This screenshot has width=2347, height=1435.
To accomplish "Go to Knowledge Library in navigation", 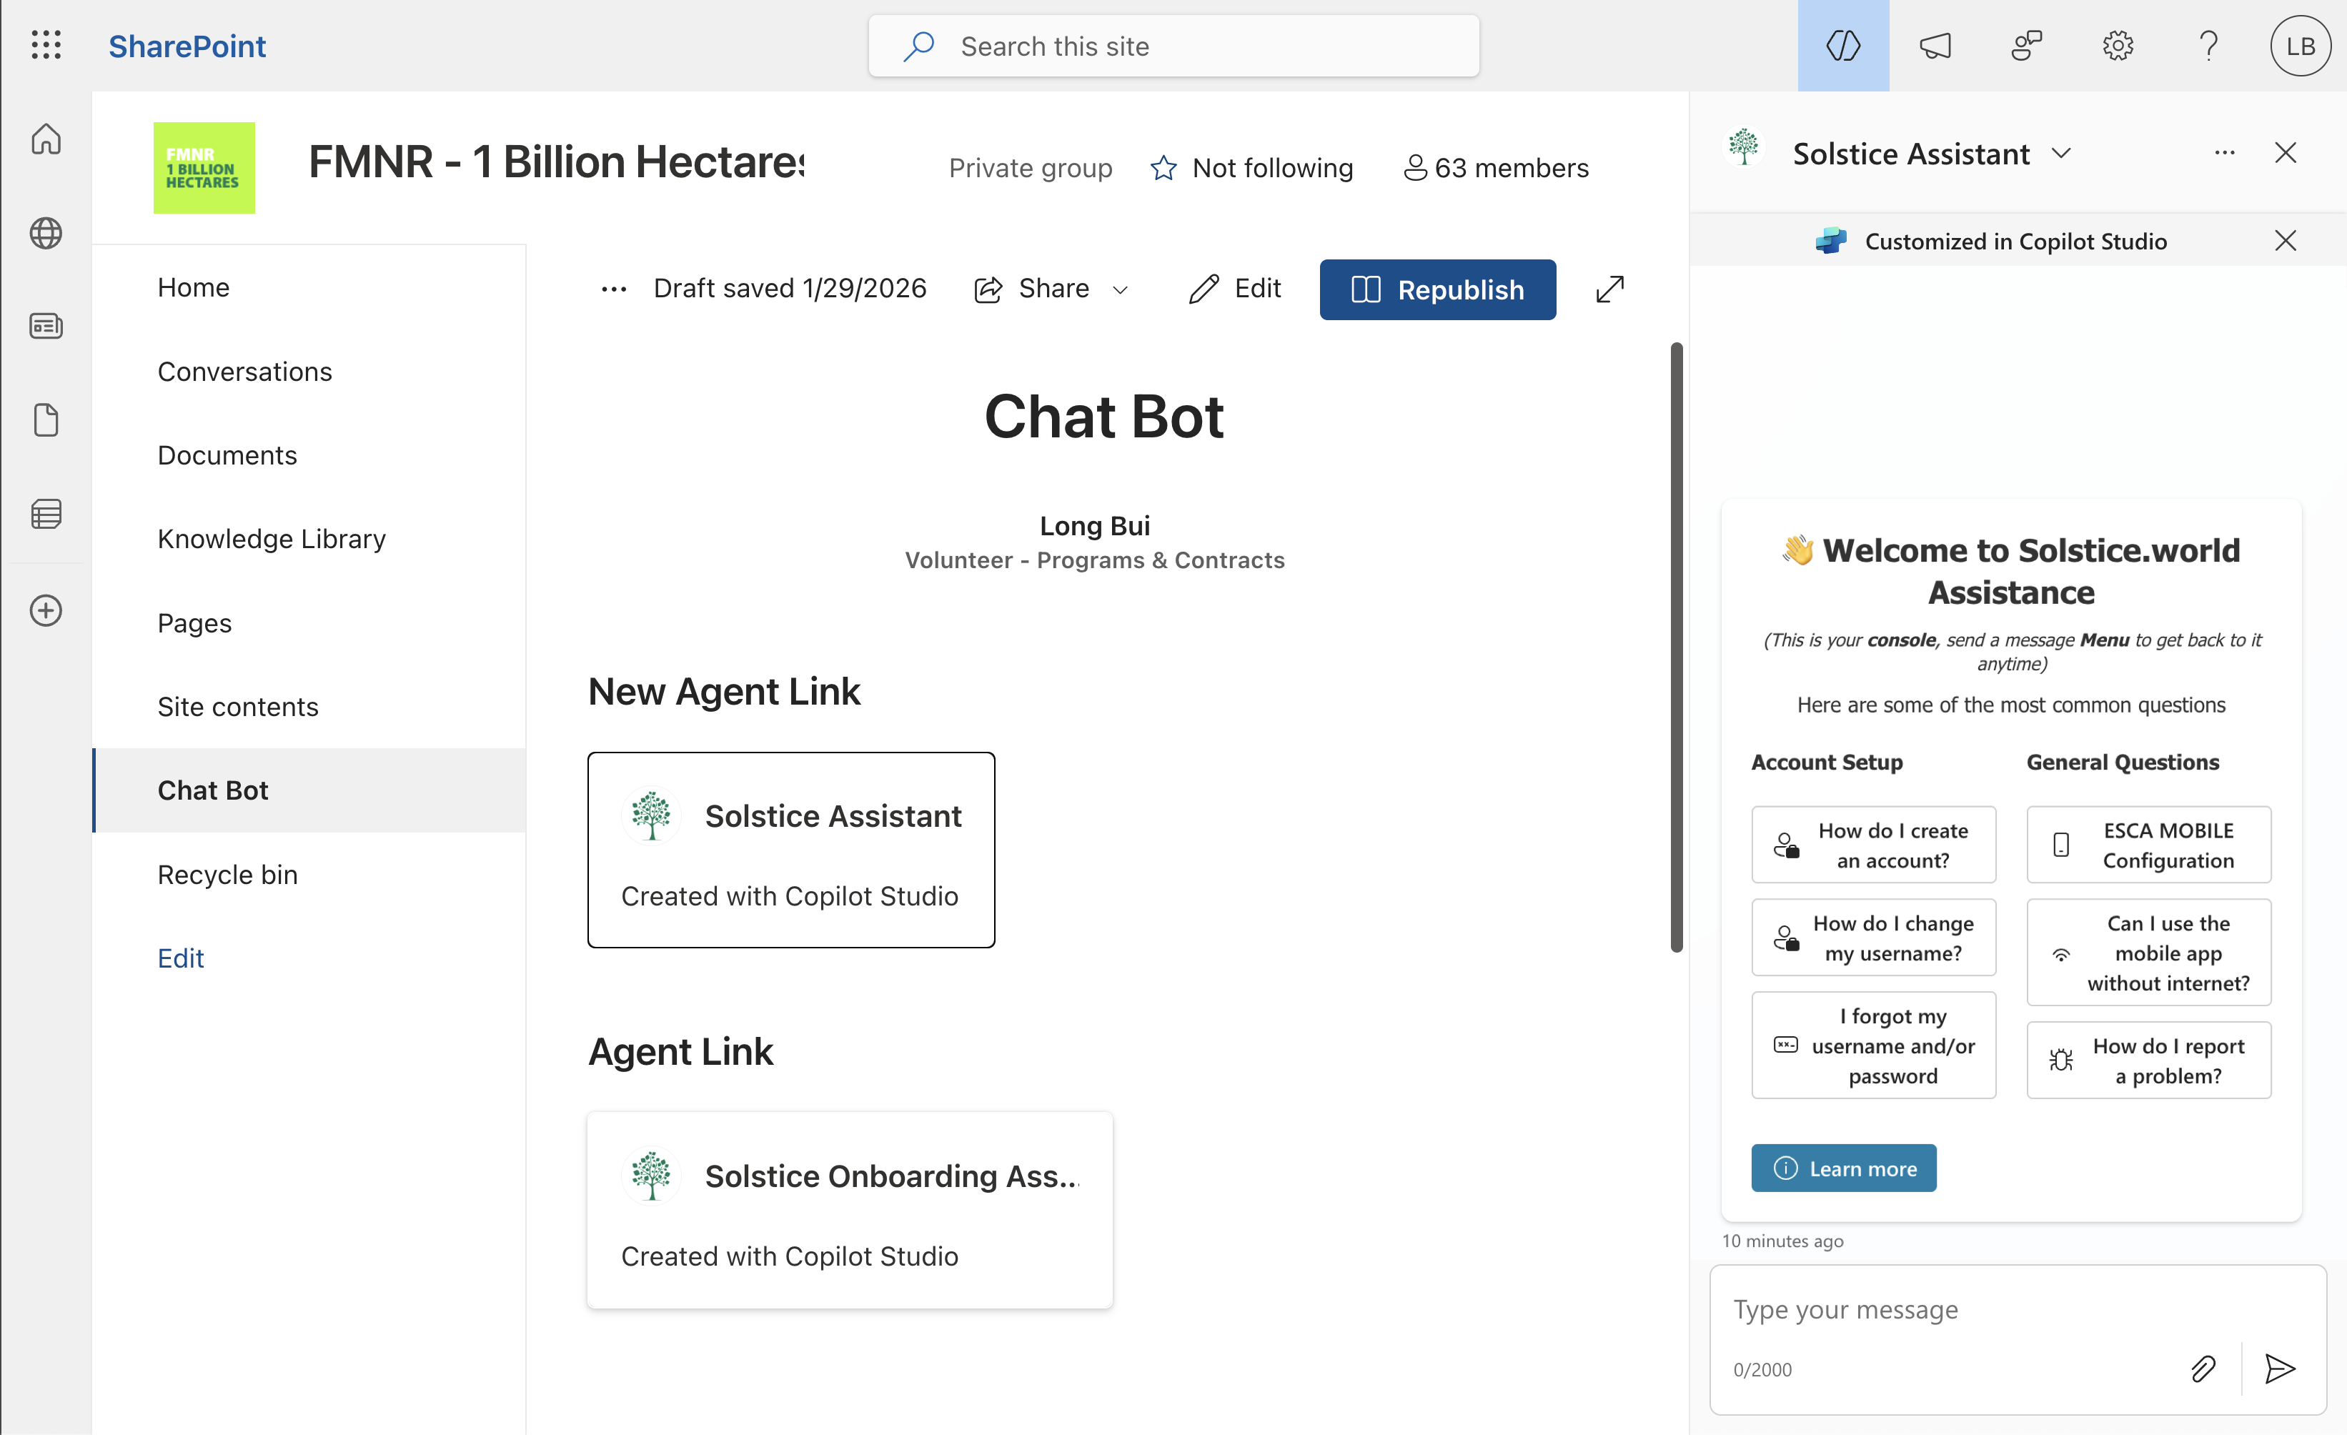I will pyautogui.click(x=272, y=539).
